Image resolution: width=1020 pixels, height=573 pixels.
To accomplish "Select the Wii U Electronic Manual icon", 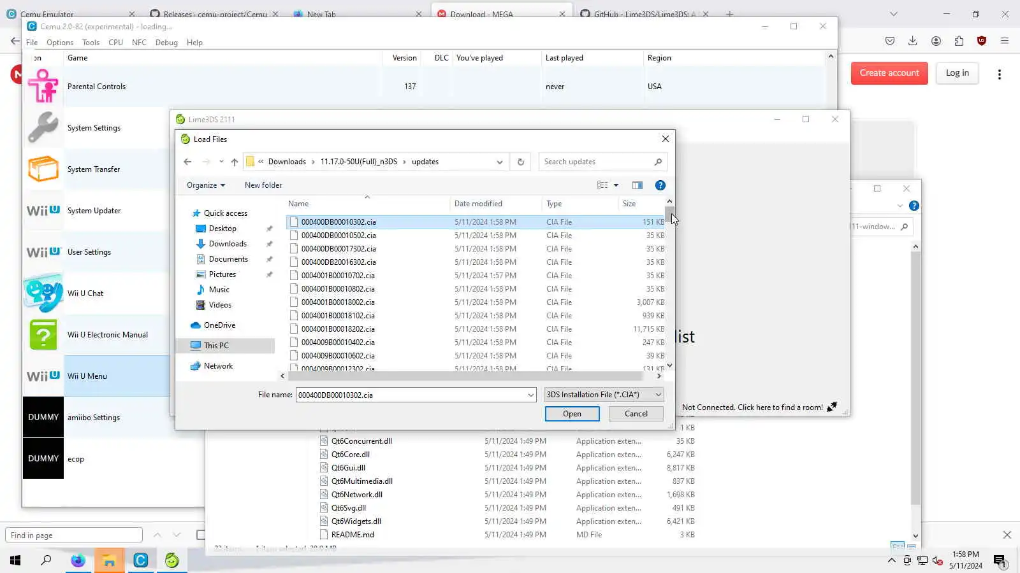I will pyautogui.click(x=43, y=334).
